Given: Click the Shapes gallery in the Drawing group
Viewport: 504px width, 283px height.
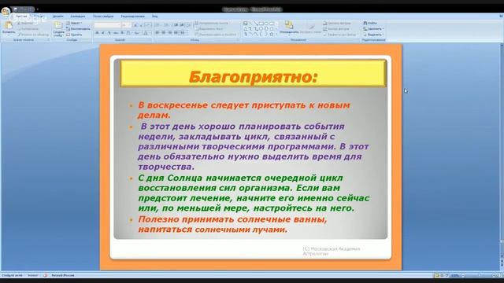Looking at the screenshot, I should pyautogui.click(x=261, y=29).
